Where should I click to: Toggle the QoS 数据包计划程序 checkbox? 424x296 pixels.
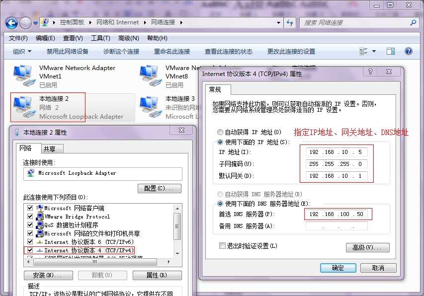(30, 224)
